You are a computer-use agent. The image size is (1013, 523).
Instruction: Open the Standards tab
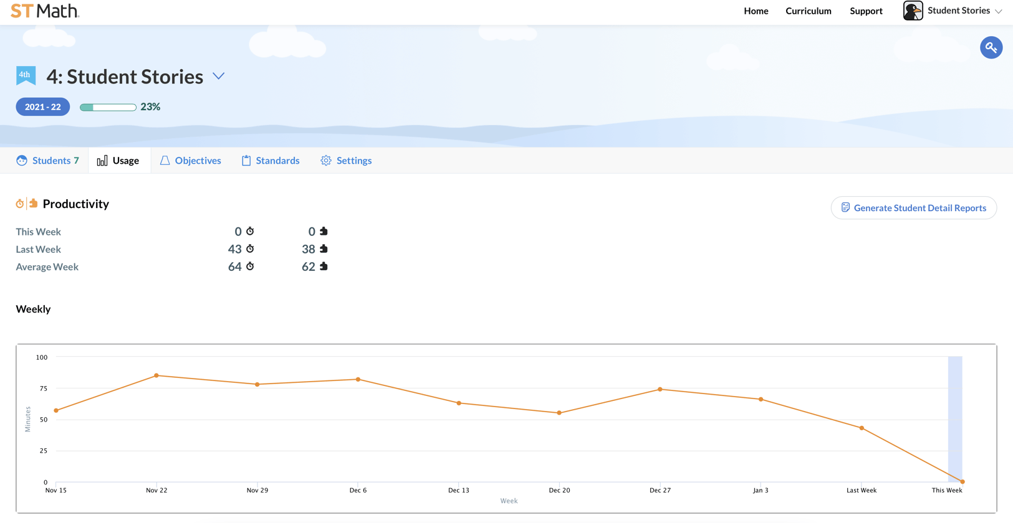[x=271, y=160]
